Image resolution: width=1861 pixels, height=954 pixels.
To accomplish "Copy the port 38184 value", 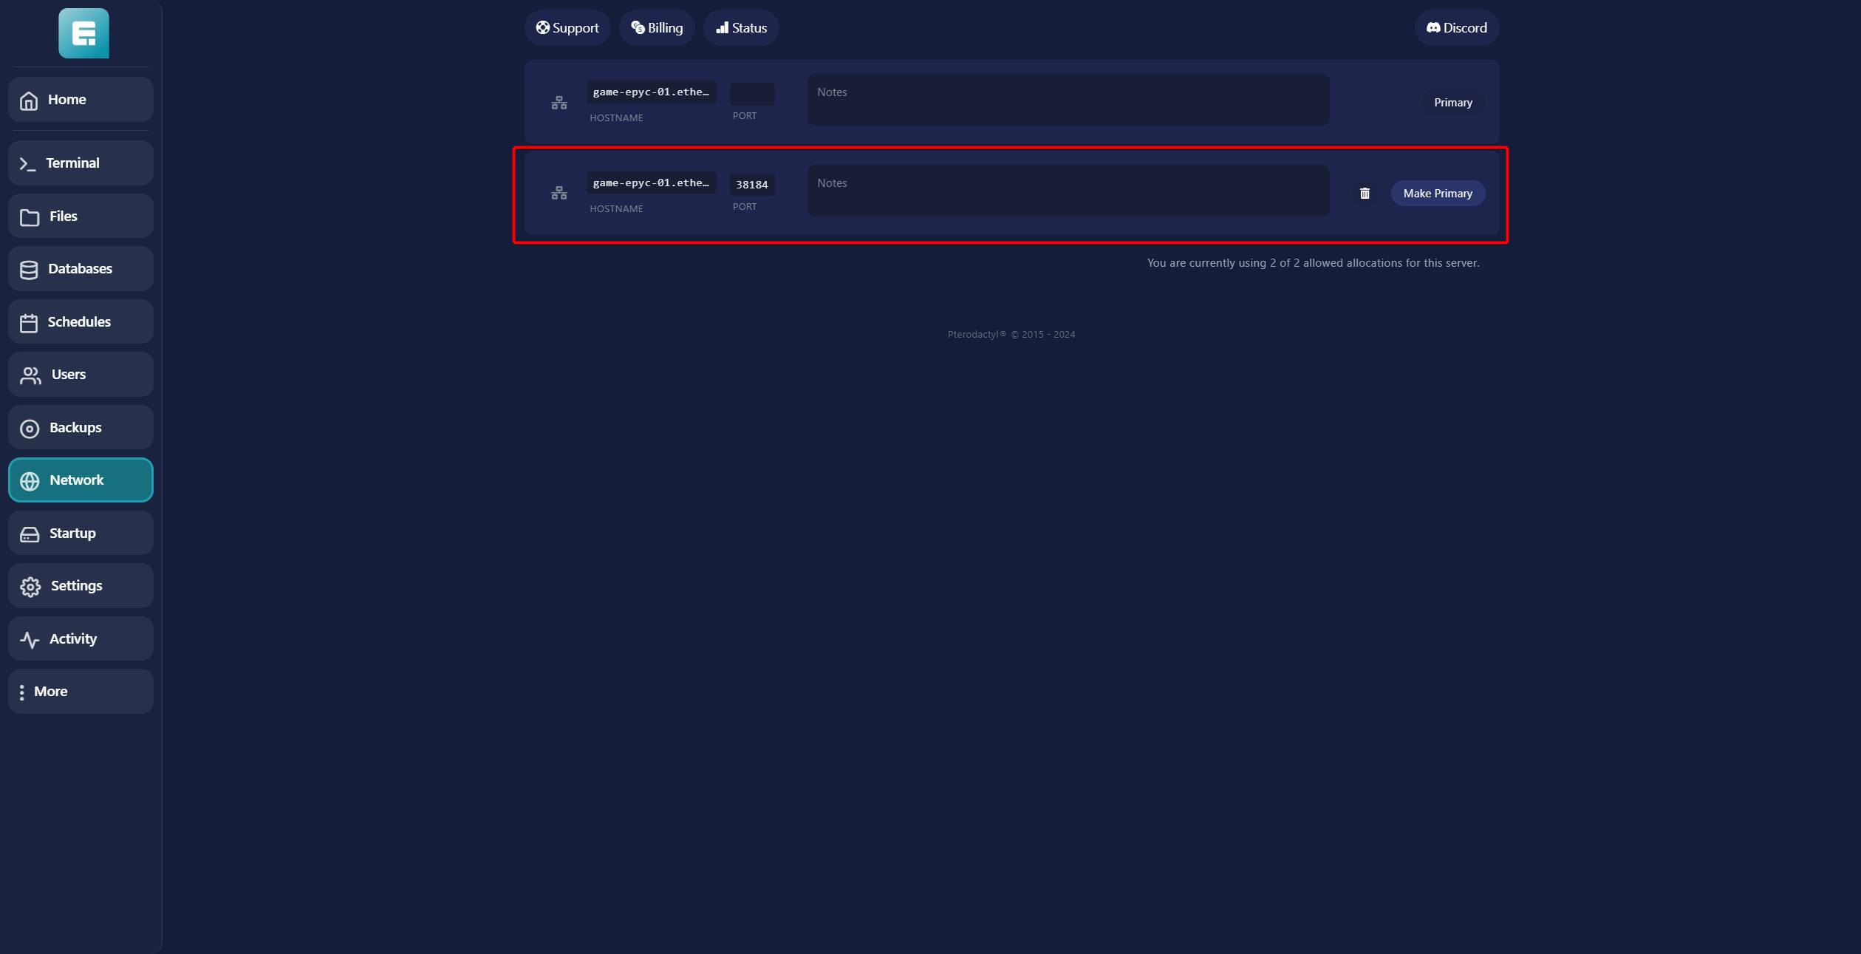I will coord(751,185).
